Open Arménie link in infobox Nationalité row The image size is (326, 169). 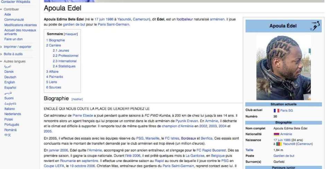pos(286,134)
